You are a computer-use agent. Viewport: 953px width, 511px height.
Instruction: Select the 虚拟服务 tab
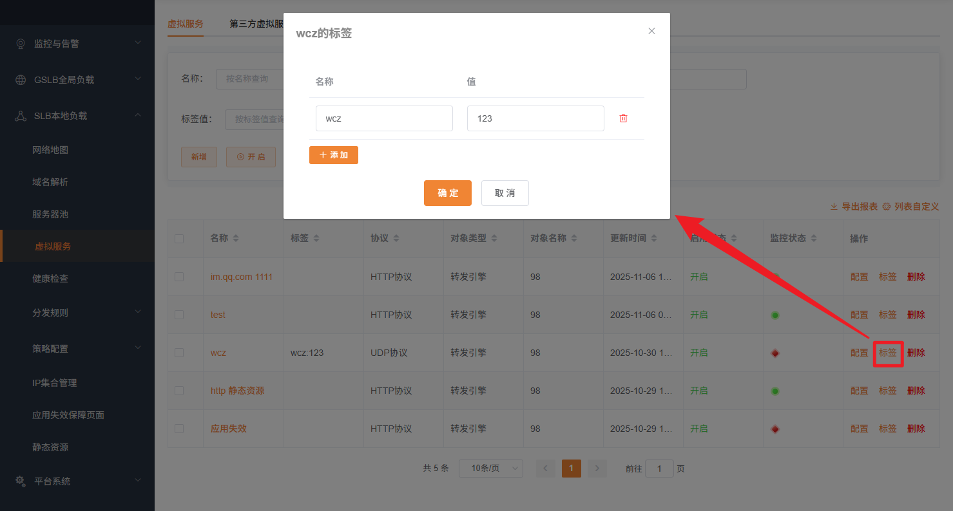click(x=185, y=24)
